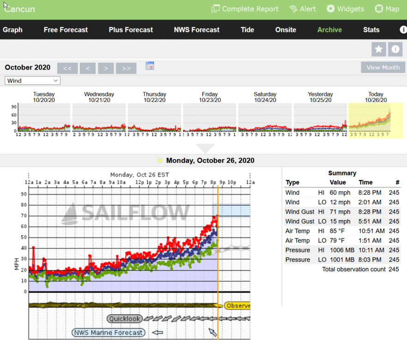Open the station info icon
407x346 pixels.
point(395,49)
